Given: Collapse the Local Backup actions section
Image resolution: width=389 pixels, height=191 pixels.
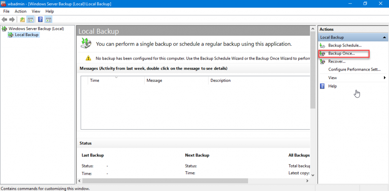Looking at the screenshot, I should (384, 38).
